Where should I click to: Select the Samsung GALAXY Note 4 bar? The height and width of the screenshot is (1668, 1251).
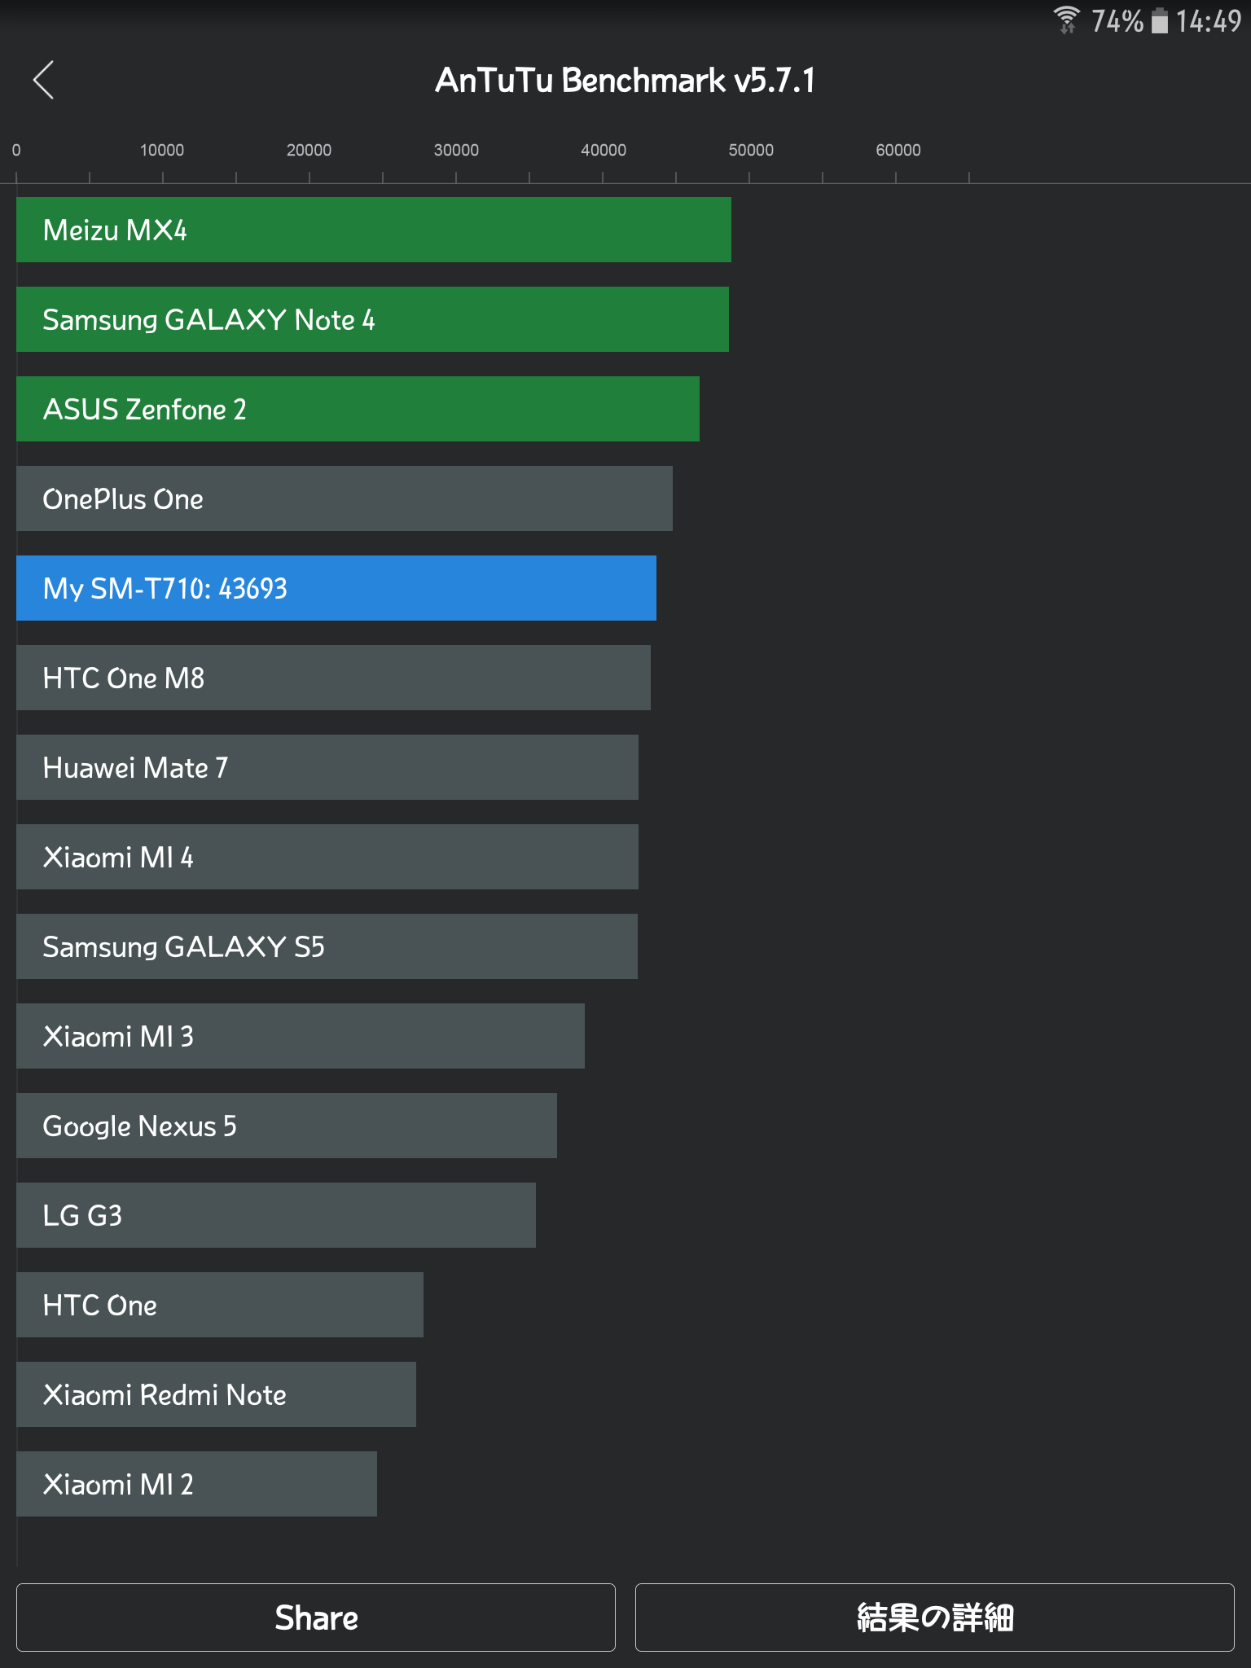(372, 319)
